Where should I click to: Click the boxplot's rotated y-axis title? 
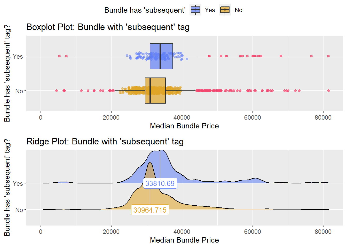click(7, 73)
